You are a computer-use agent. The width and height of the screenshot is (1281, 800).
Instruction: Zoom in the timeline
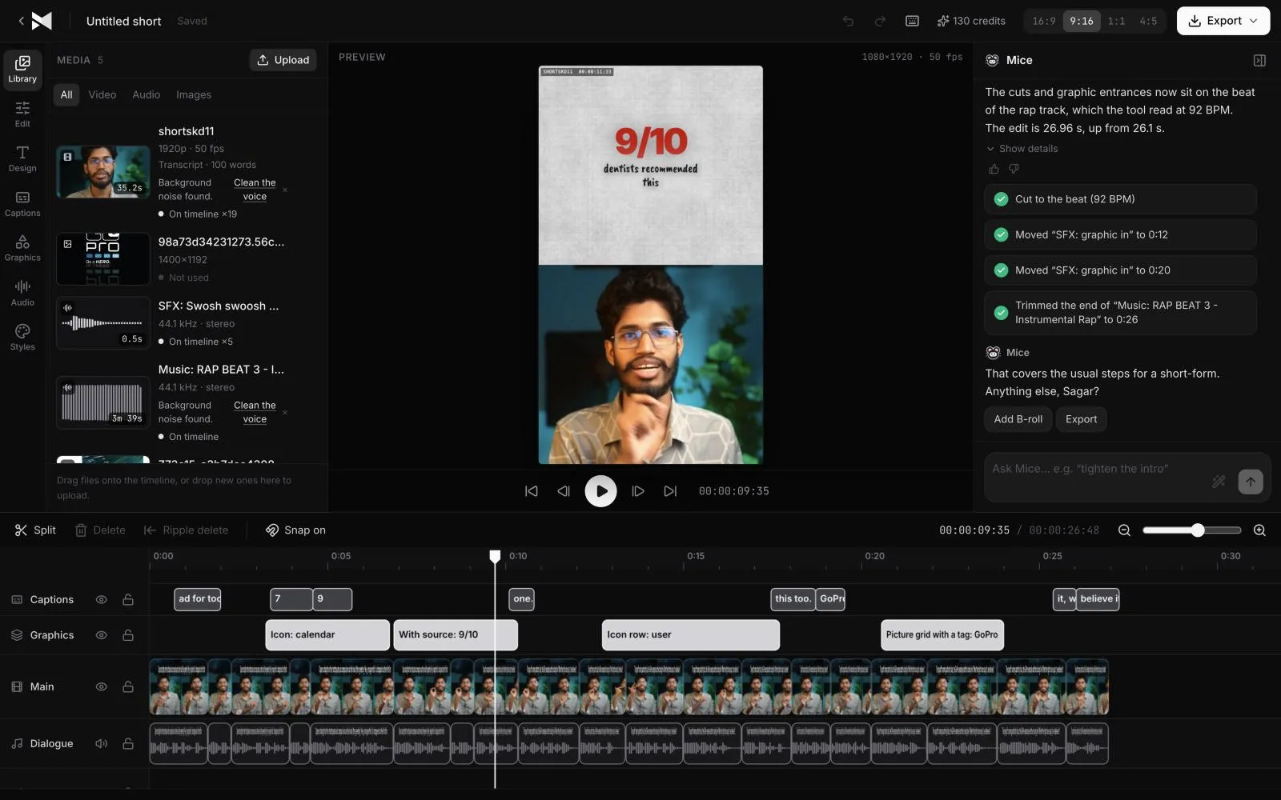click(1259, 530)
